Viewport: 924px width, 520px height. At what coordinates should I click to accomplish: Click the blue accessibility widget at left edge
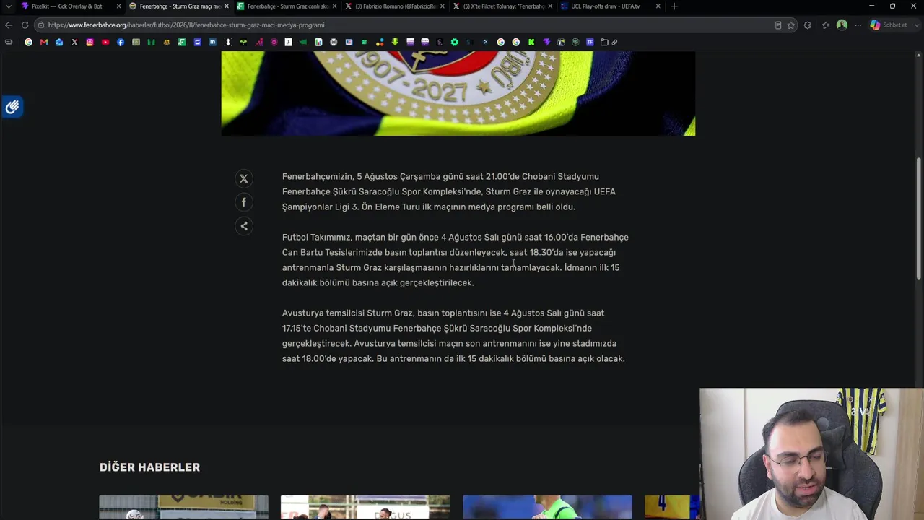12,108
